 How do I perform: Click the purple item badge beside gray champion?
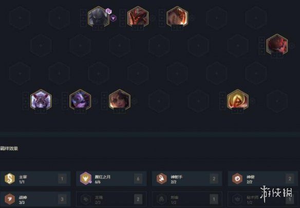[x=108, y=11]
